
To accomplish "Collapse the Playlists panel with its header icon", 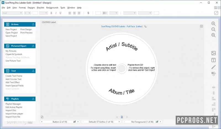I will [33, 99].
